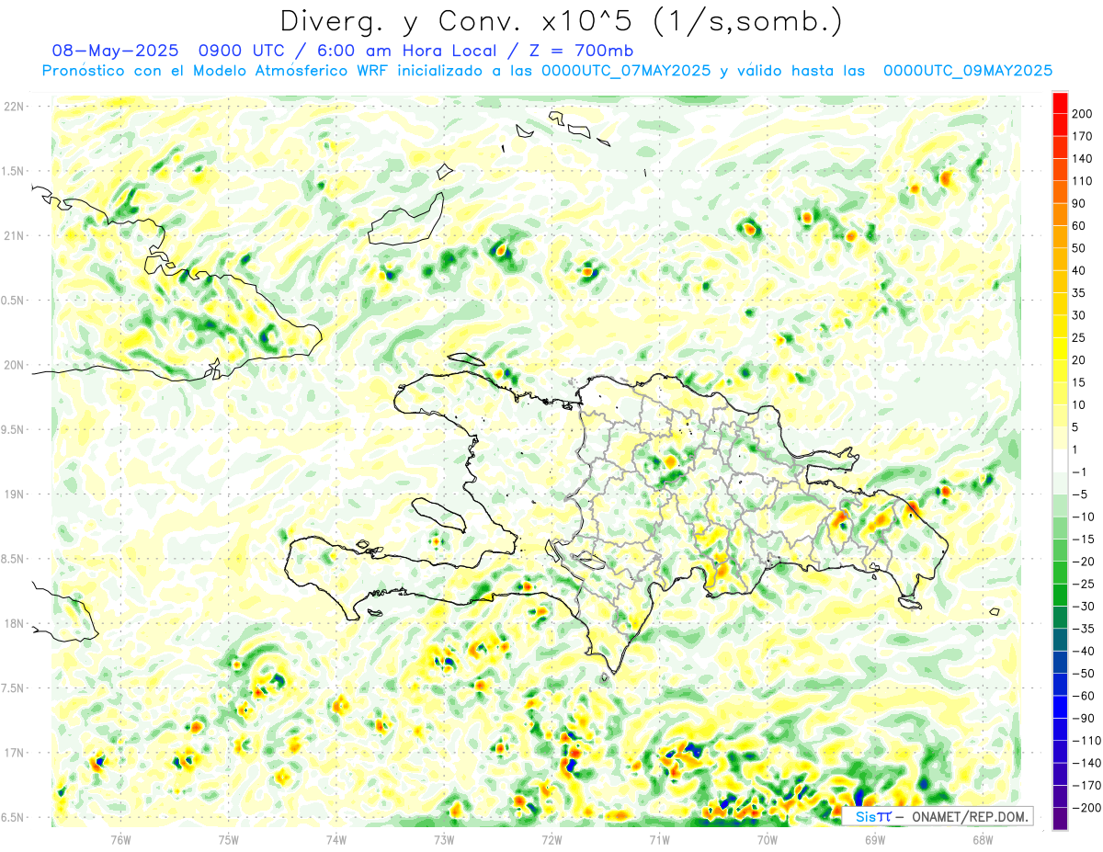Select the "0000UTC_07MAY2025" initialization time
This screenshot has height=852, width=1103.
pyautogui.click(x=626, y=71)
